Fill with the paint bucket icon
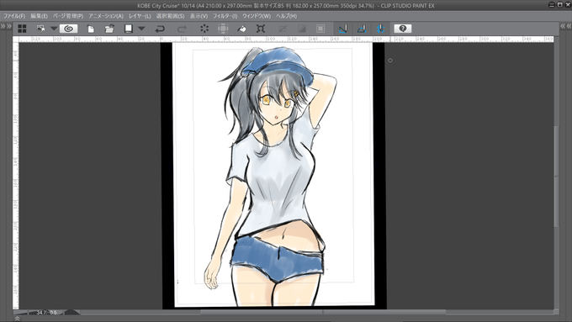Screen dimensions: 572x322 click(x=241, y=29)
